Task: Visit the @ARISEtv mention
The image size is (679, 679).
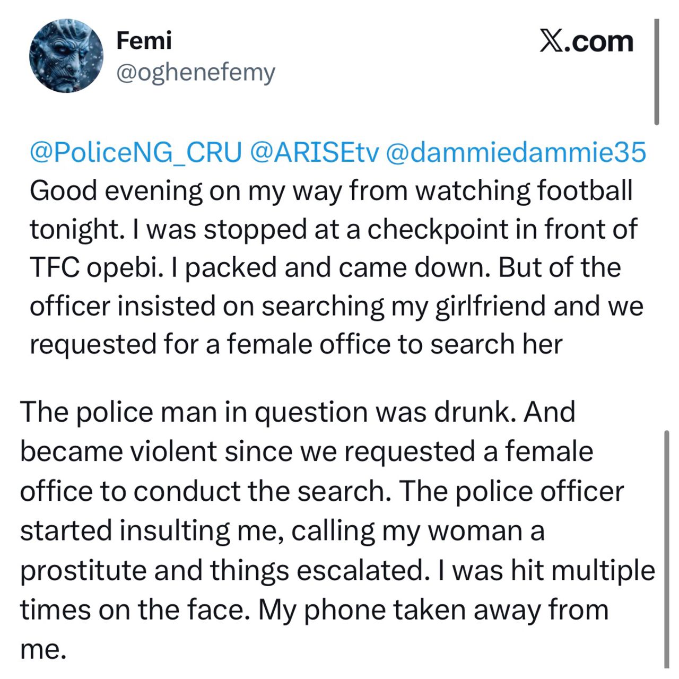Action: tap(314, 153)
